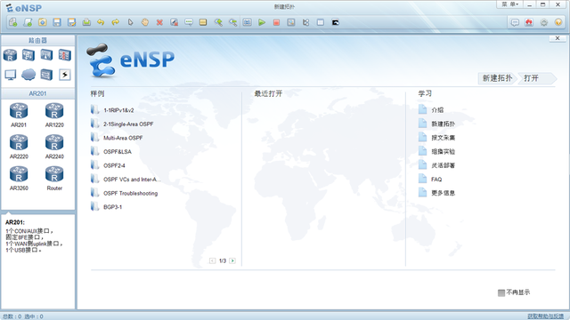This screenshot has height=320, width=570.
Task: Click the new lab sheet toolbar icon
Action: [x=28, y=22]
